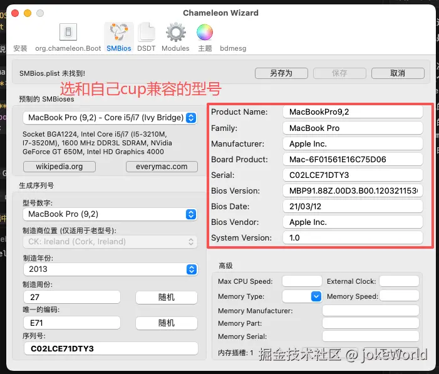Open the 安装 install tab
Viewport: 439px width, 374px height.
(20, 48)
